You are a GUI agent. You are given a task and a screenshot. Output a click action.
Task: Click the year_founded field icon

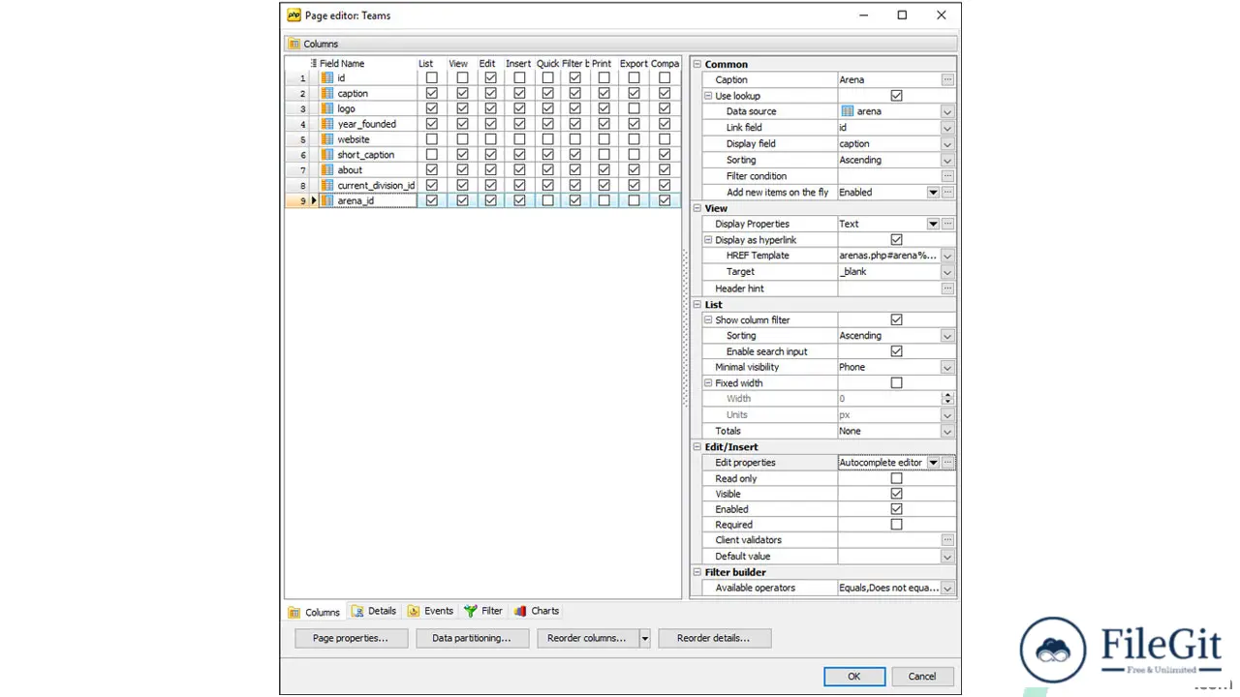tap(326, 124)
